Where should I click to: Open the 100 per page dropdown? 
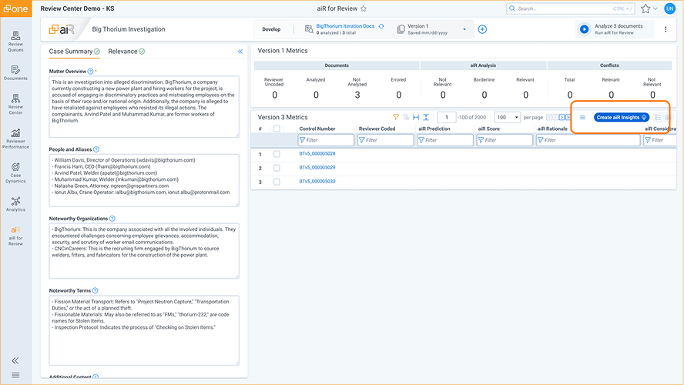tap(508, 117)
